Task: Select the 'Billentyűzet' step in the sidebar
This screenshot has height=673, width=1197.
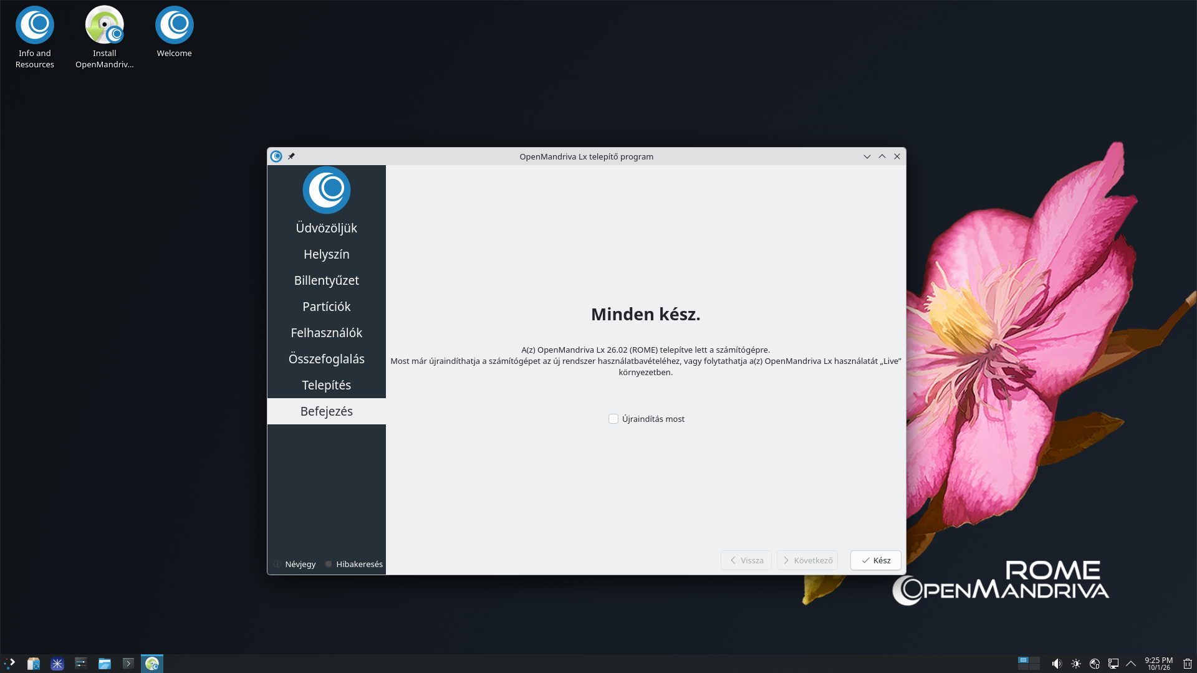Action: [x=327, y=280]
